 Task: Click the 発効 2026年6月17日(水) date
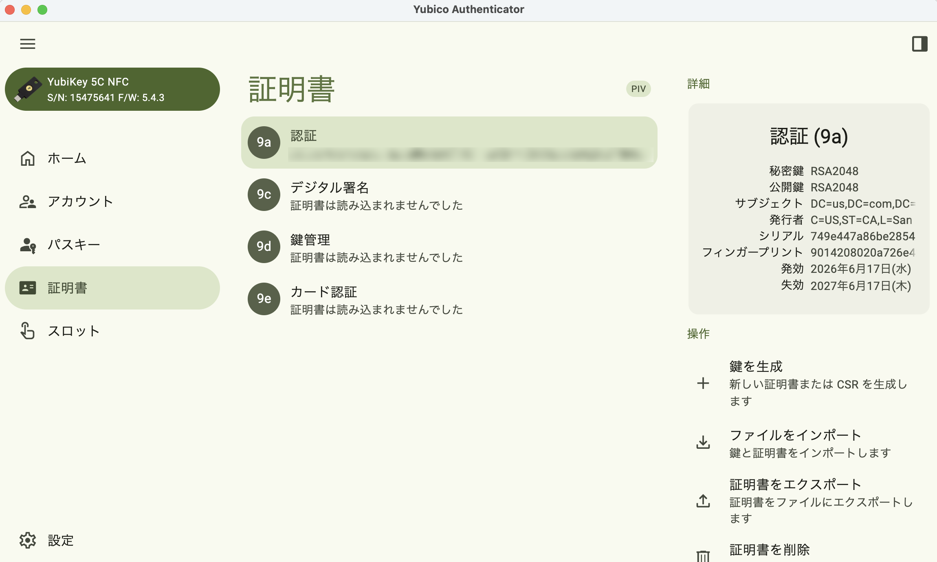pyautogui.click(x=860, y=269)
